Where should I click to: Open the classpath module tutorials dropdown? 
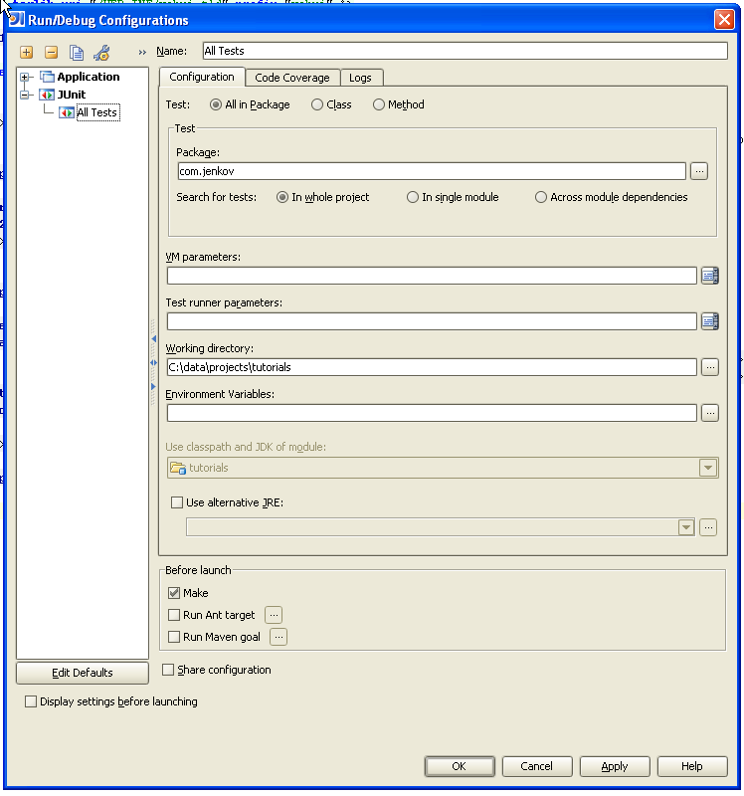click(707, 468)
